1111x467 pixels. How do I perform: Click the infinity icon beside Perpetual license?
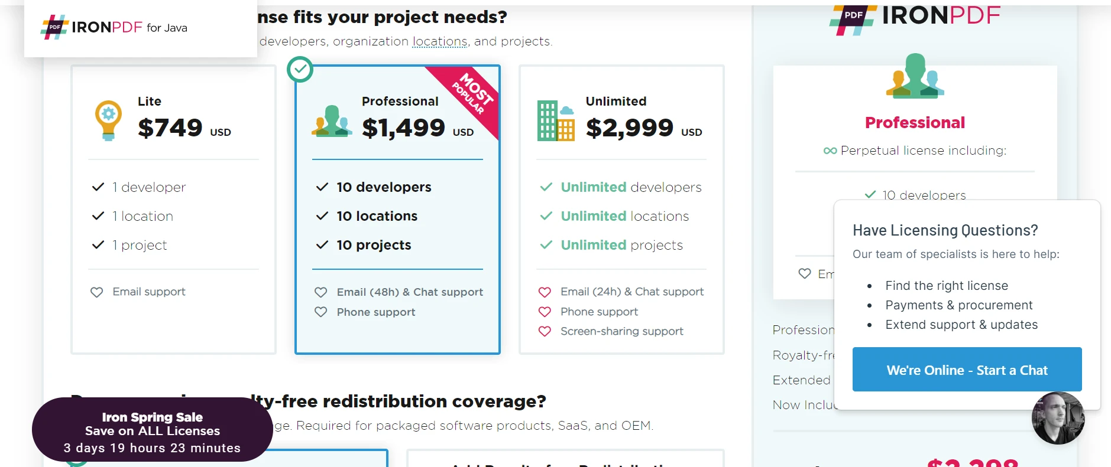(x=830, y=151)
